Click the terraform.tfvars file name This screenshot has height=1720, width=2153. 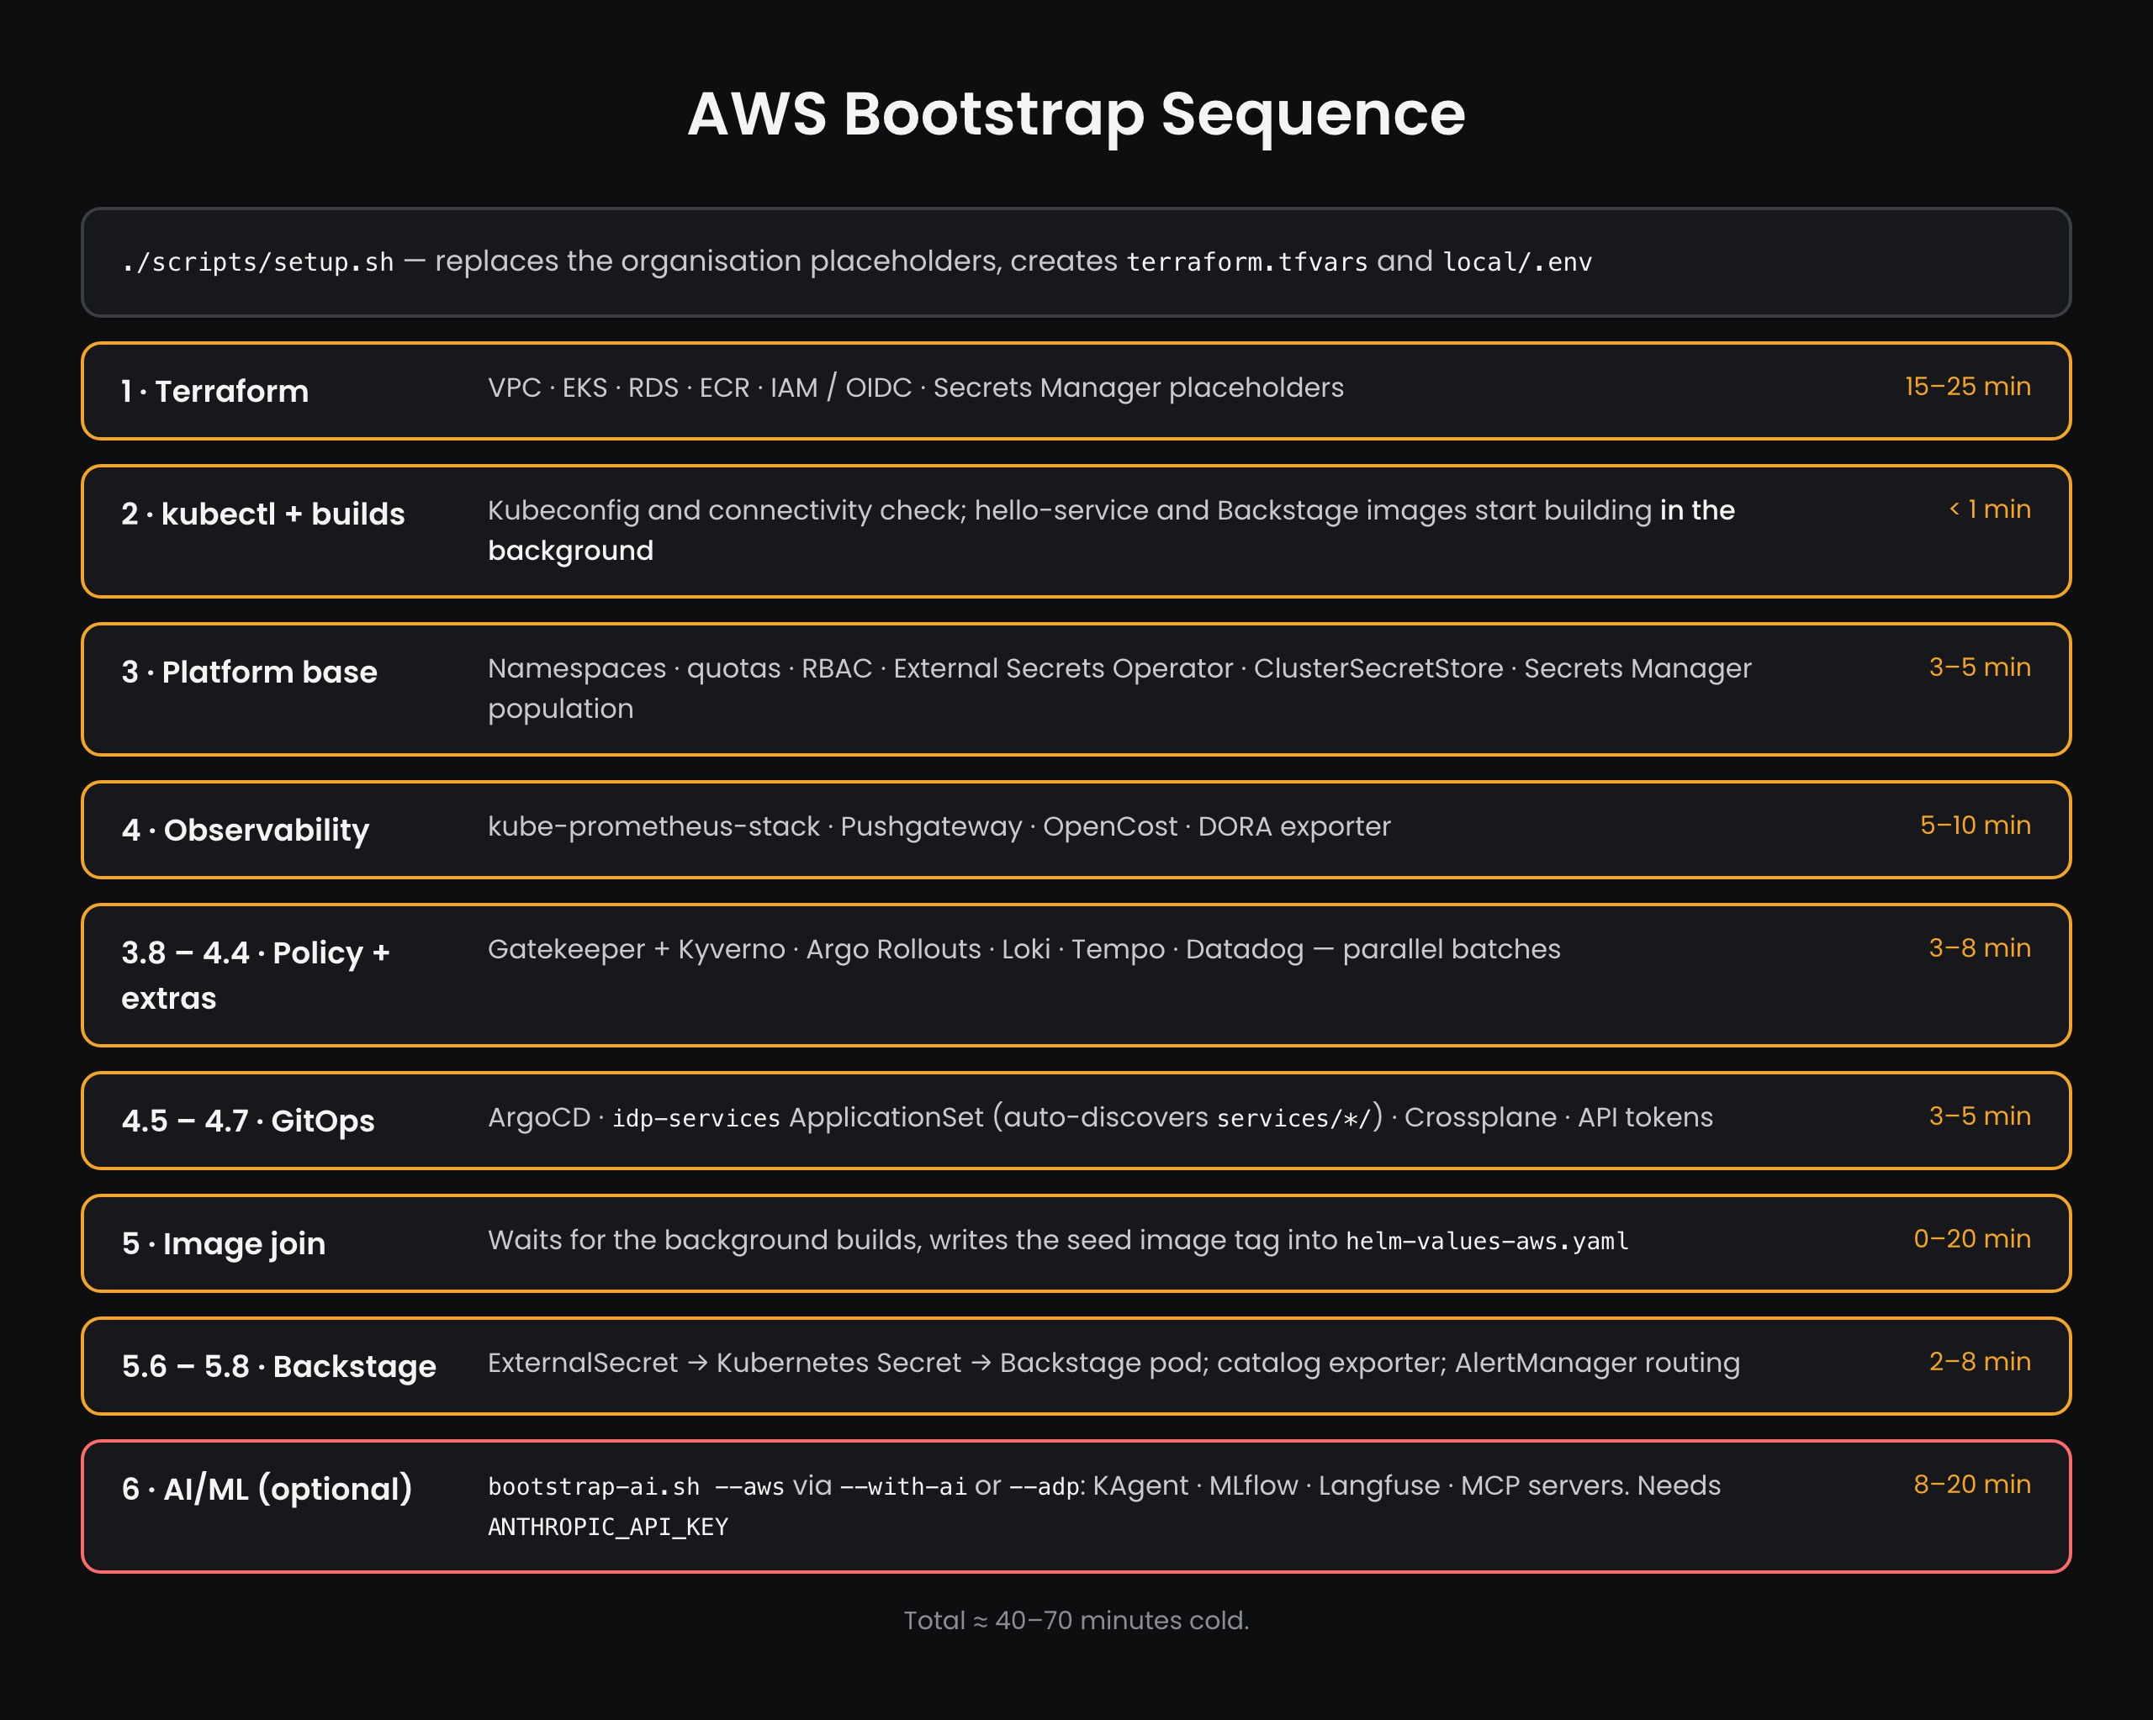pyautogui.click(x=1247, y=262)
